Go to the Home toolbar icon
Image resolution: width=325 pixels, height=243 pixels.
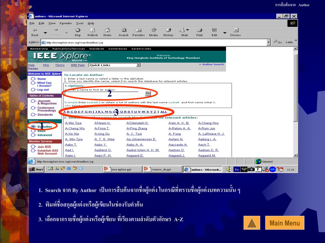tap(107, 32)
